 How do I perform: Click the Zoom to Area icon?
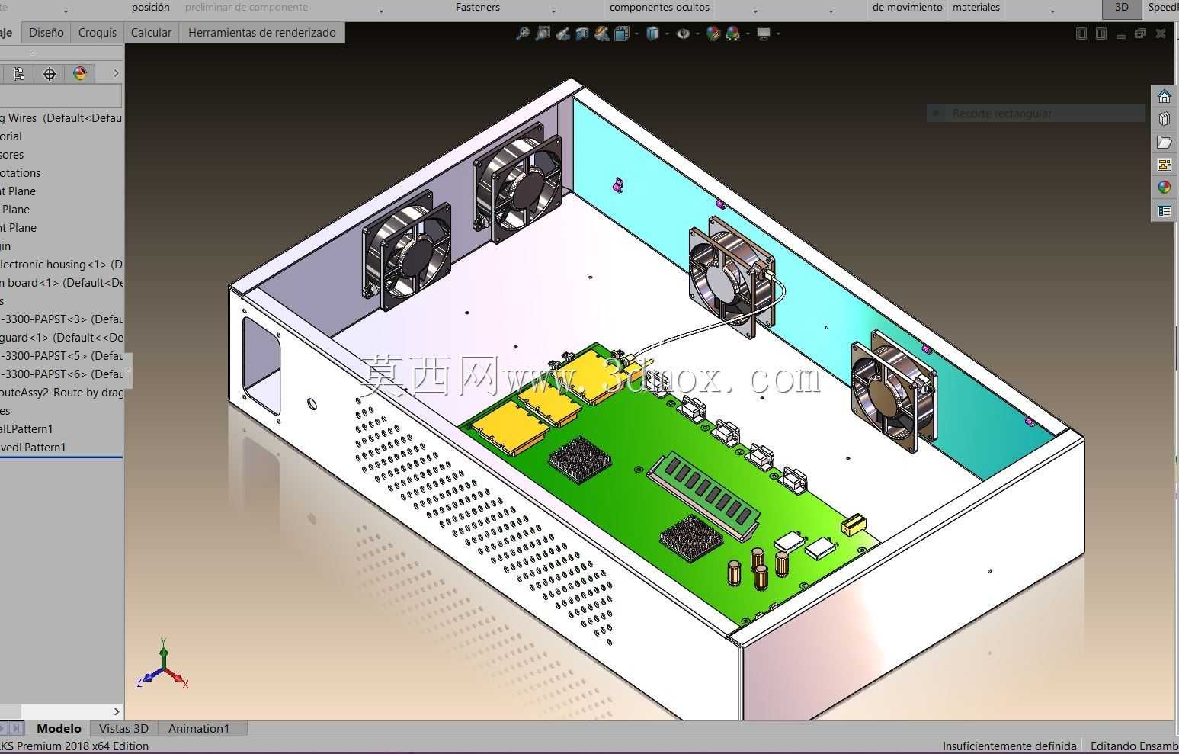543,34
